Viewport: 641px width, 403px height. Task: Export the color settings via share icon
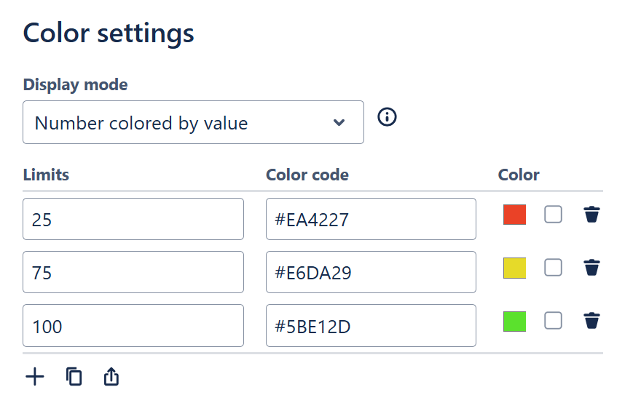pos(111,376)
